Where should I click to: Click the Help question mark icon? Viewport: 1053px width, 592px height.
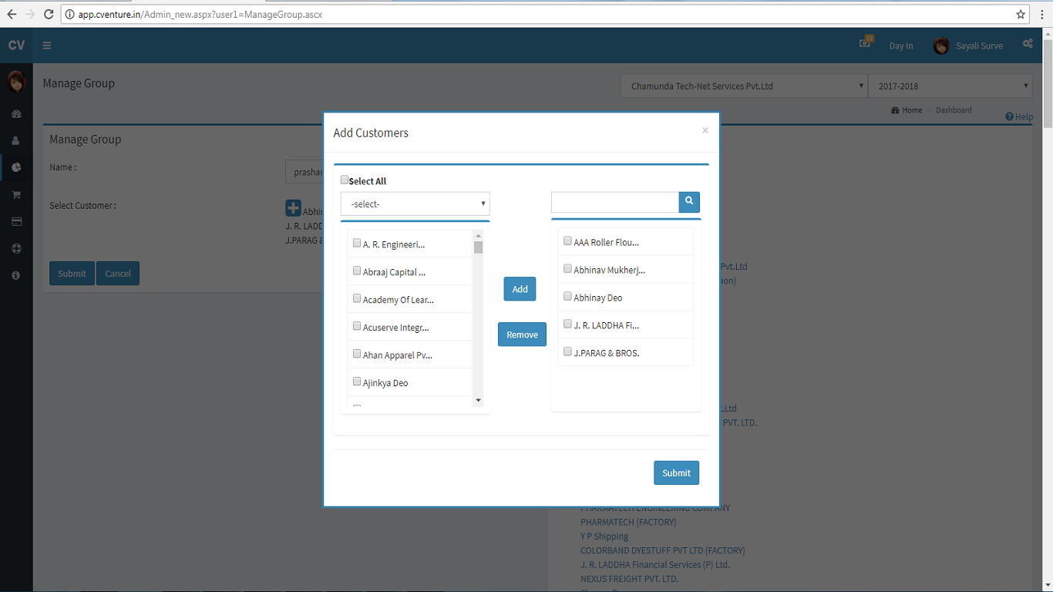[1009, 117]
